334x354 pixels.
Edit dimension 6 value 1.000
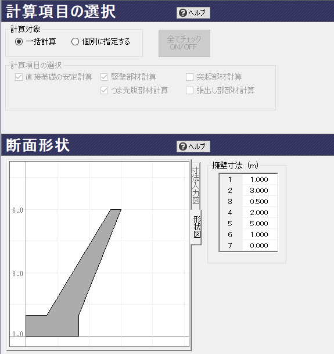click(x=260, y=235)
